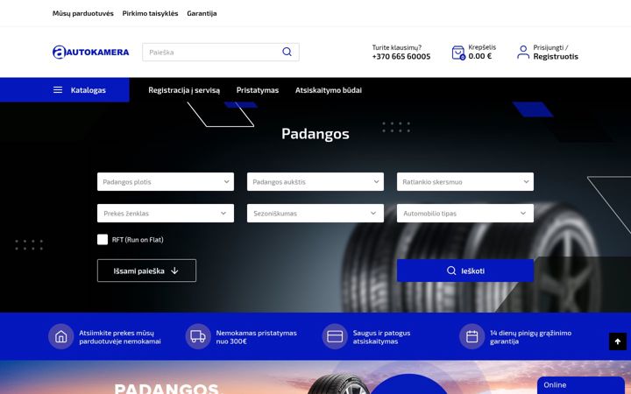631x394 pixels.
Task: Click the user account icon
Action: click(x=523, y=53)
